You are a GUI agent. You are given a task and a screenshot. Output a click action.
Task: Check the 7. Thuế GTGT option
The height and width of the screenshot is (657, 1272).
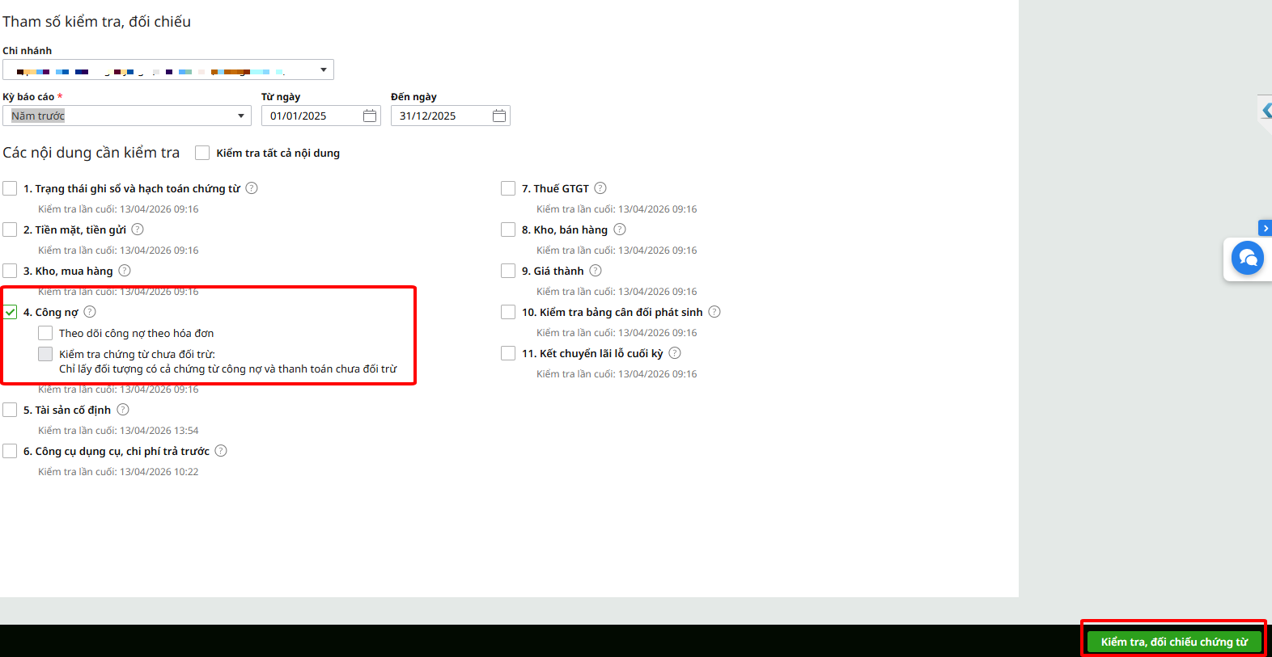(x=508, y=188)
